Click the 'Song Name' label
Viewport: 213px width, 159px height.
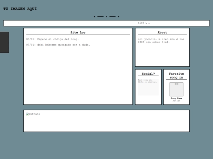tap(176, 98)
